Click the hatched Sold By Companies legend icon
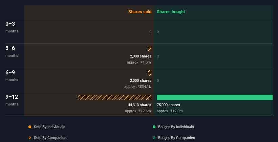Screen dimensions: 278x142 pos(30,138)
